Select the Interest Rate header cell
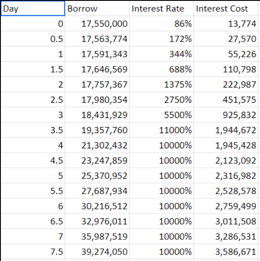 [x=161, y=9]
